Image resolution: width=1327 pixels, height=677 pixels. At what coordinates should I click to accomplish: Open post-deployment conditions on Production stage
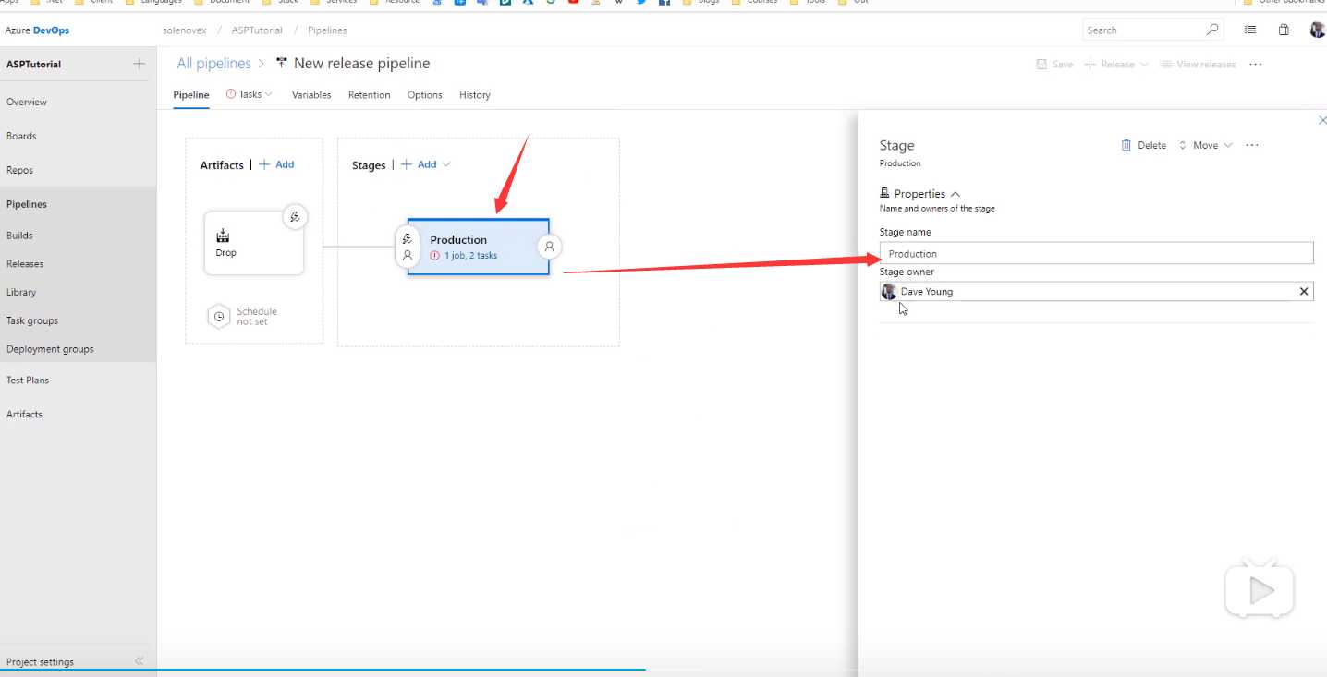click(x=549, y=247)
